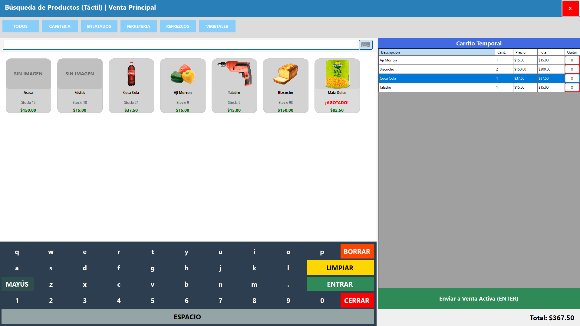Tap the k key on keyboard

[254, 268]
